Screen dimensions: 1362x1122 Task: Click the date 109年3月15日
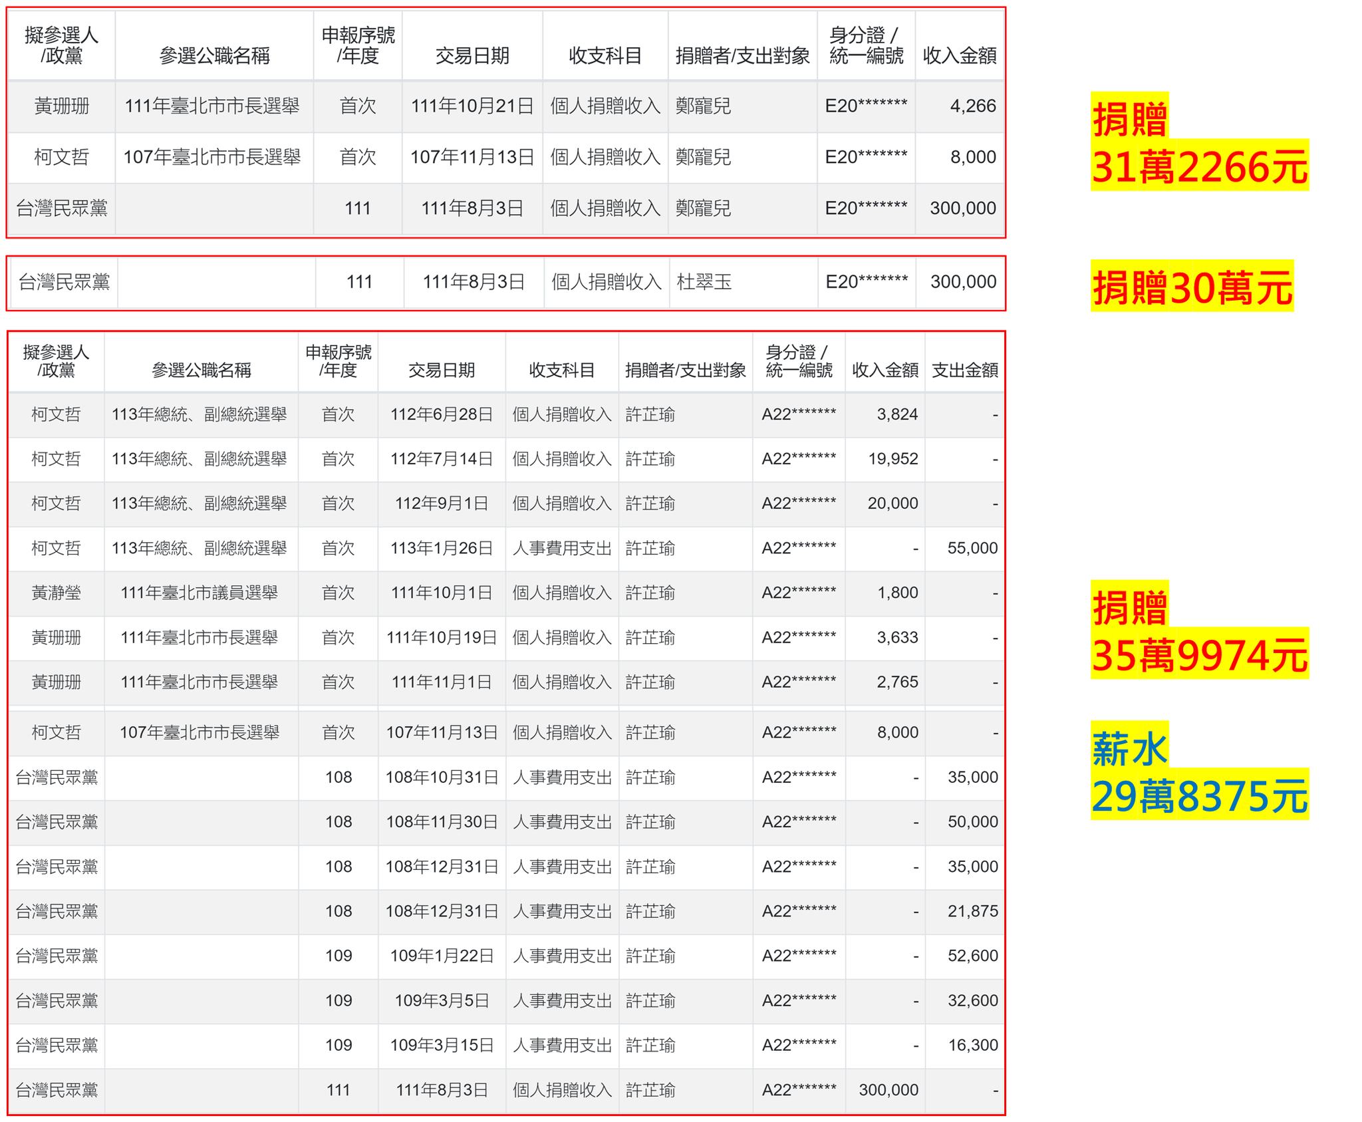(442, 1045)
